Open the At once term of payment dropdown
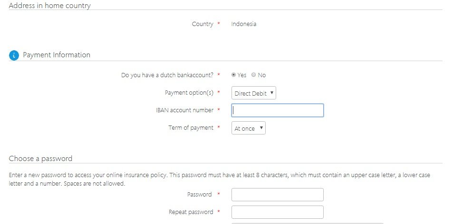This screenshot has width=453, height=224. [x=249, y=128]
